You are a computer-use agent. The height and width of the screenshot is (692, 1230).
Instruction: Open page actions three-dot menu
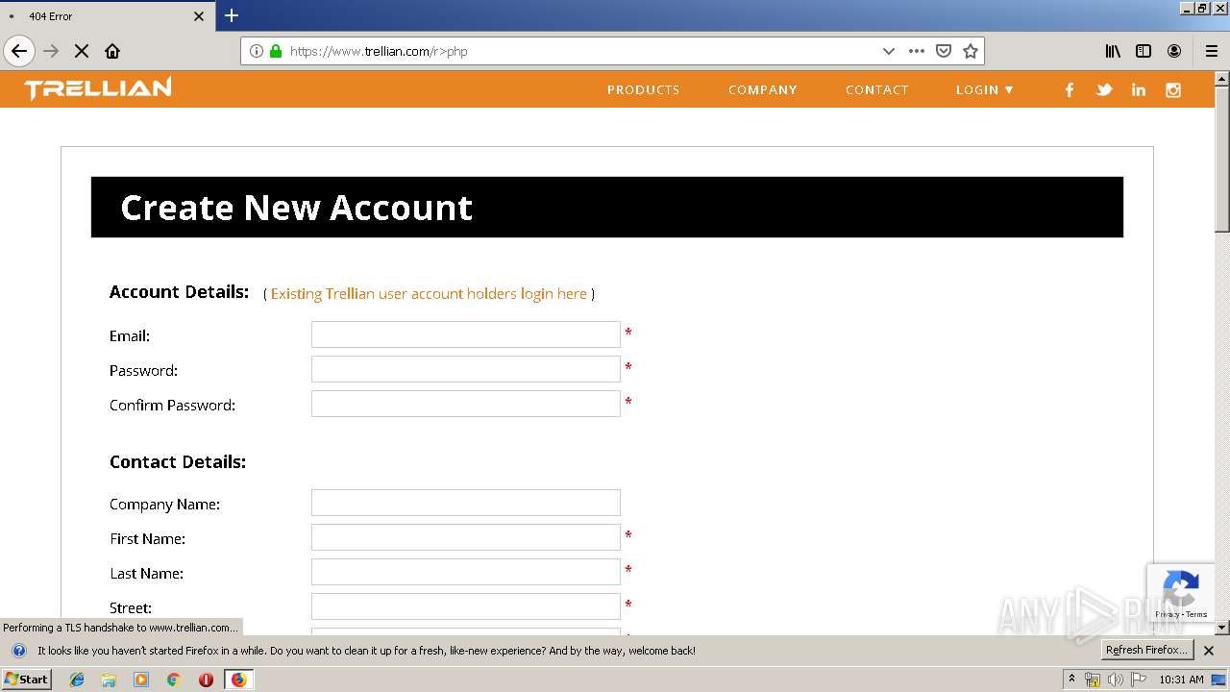[x=917, y=51]
